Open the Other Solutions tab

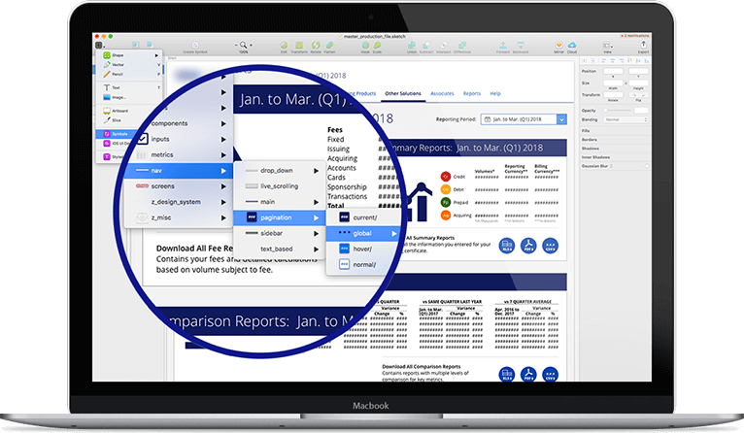click(403, 93)
